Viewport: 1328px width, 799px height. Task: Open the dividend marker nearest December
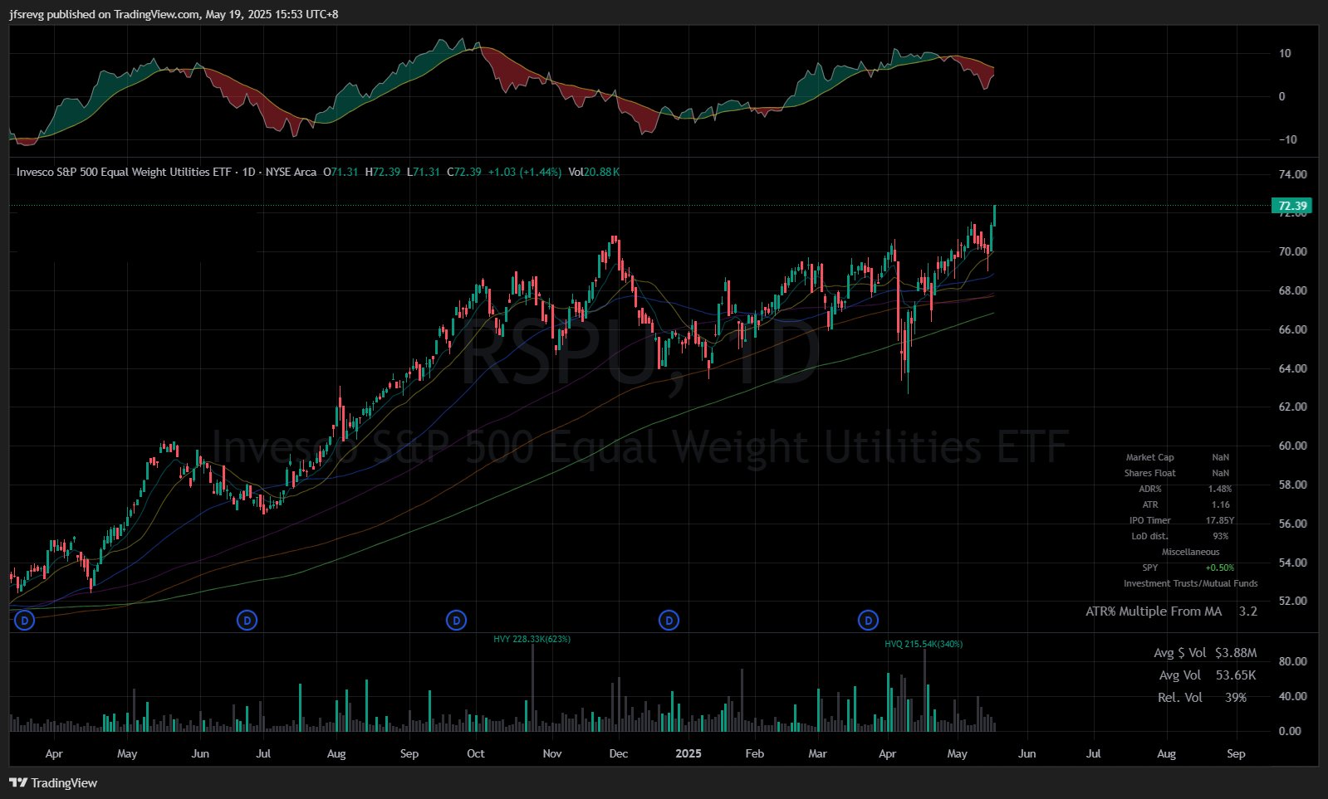[x=669, y=620]
